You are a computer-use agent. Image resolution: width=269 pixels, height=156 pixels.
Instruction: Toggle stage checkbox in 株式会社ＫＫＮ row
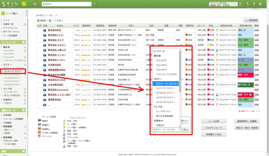click(196, 35)
